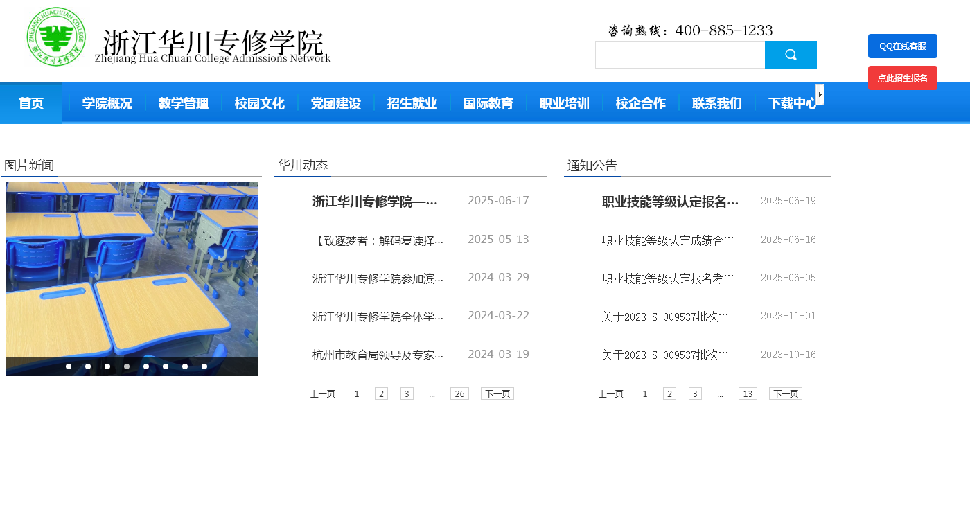Open 图片新闻 section heading

pyautogui.click(x=29, y=166)
